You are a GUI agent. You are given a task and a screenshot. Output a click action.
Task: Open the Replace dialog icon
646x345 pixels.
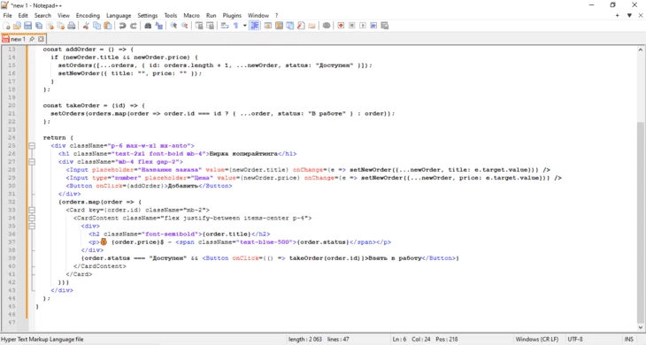[x=158, y=26]
